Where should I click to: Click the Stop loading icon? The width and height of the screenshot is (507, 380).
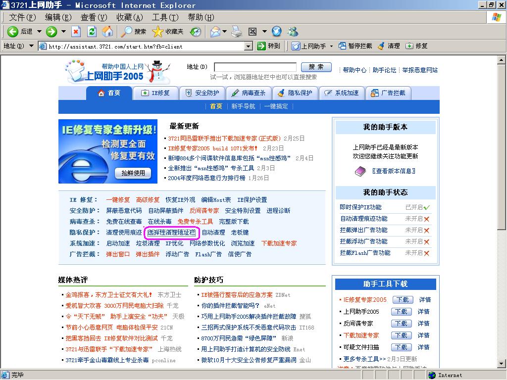coord(76,32)
